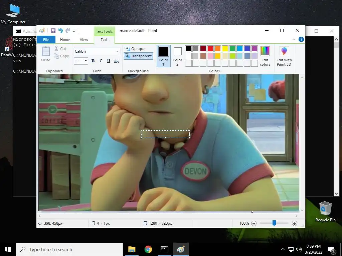The image size is (342, 256).
Task: Pick the red color swatch
Action: coord(210,49)
